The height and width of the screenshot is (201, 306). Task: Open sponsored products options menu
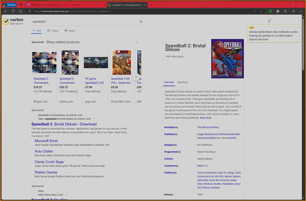coord(137,42)
